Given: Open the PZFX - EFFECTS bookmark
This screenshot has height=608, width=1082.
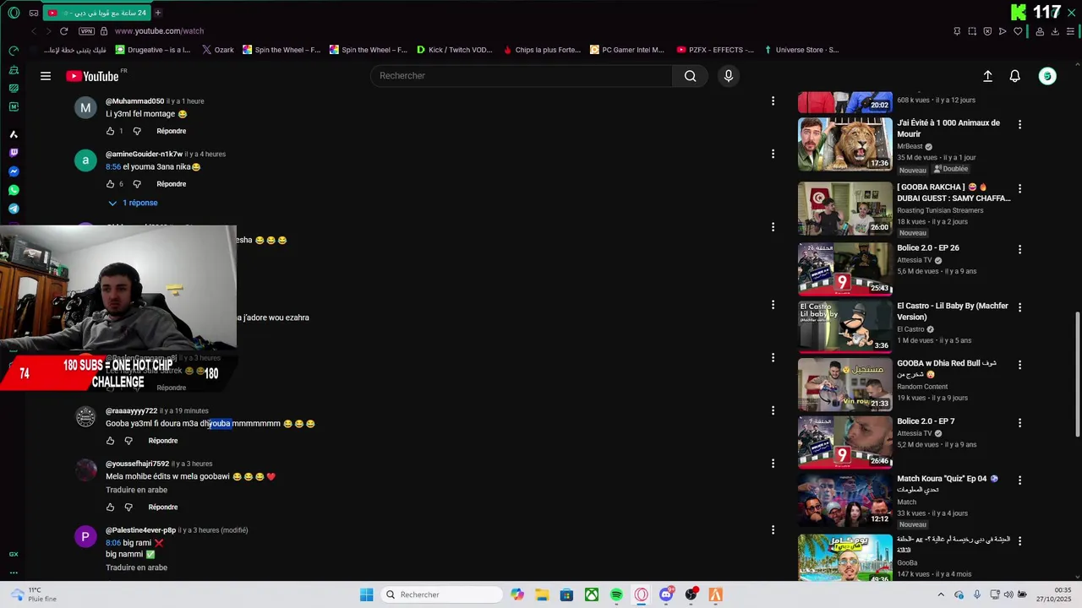Looking at the screenshot, I should point(715,50).
